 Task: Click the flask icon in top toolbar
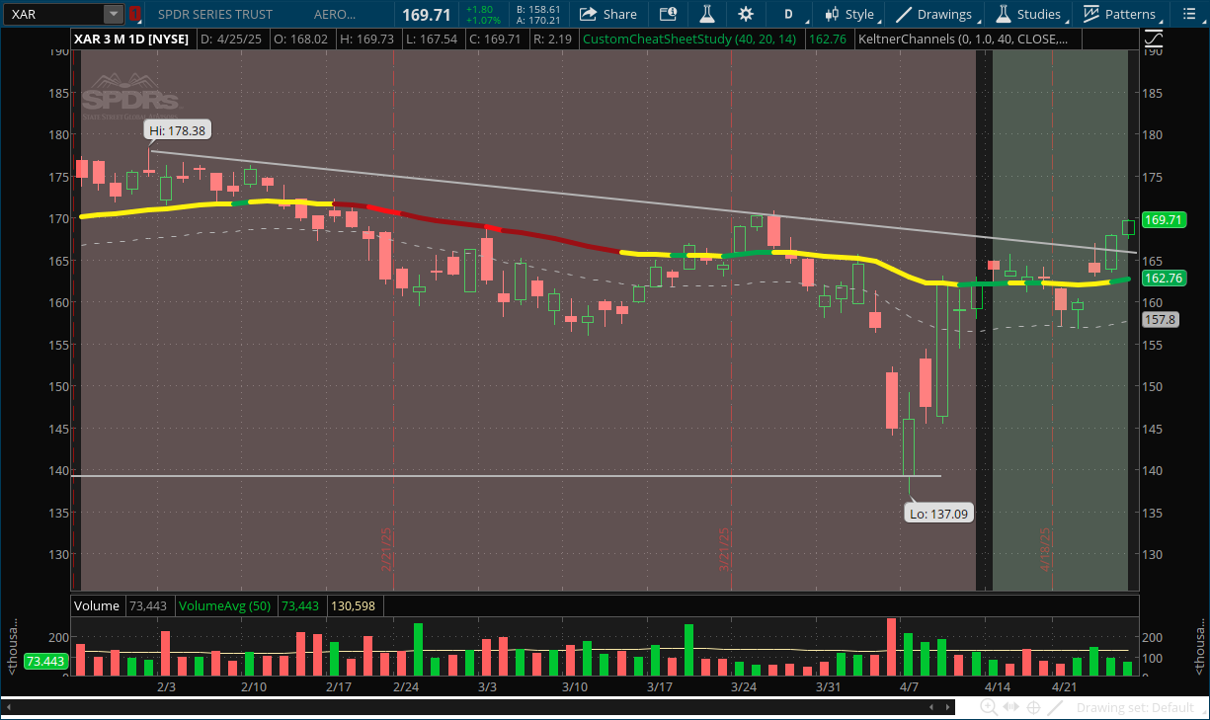pos(706,14)
